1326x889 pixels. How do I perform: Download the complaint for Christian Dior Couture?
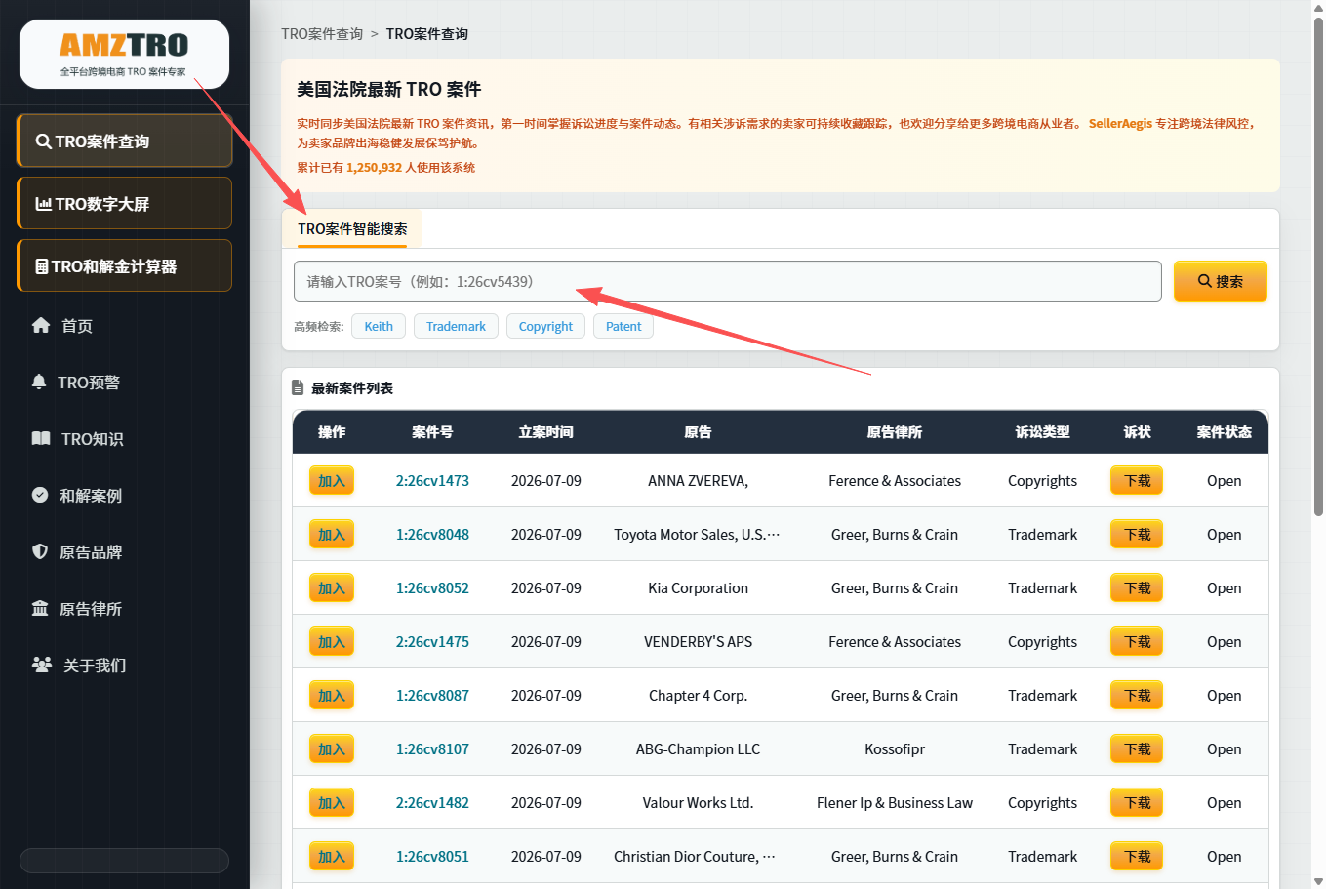click(1137, 857)
